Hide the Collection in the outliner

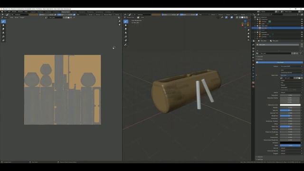302,19
